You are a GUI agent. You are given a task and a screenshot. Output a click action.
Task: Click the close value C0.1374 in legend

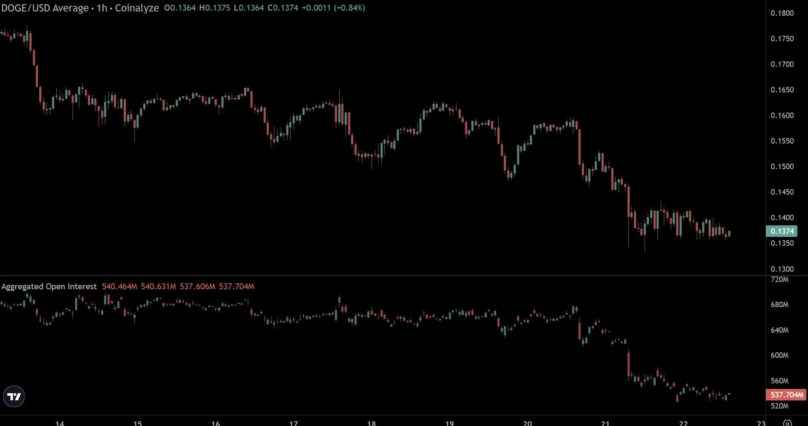283,8
